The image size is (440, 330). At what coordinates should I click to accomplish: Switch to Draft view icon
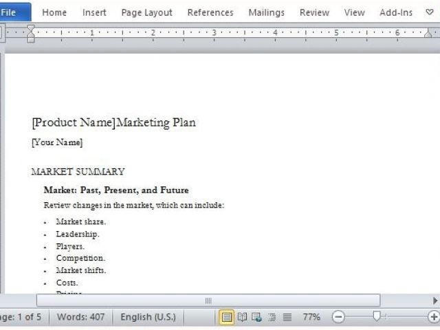coord(287,318)
